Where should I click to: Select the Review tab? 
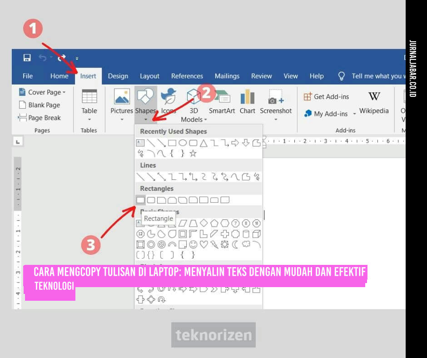pos(262,76)
